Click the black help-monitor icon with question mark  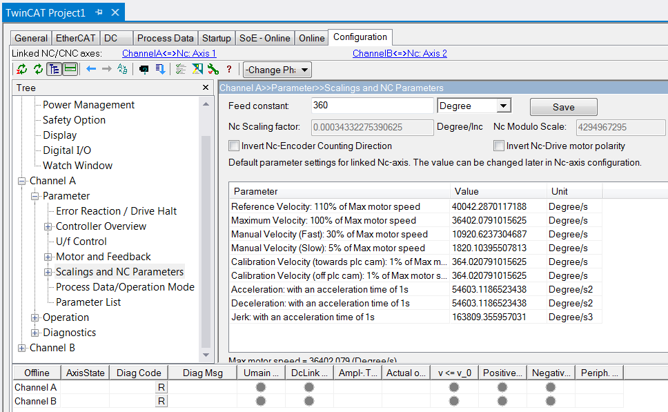144,70
